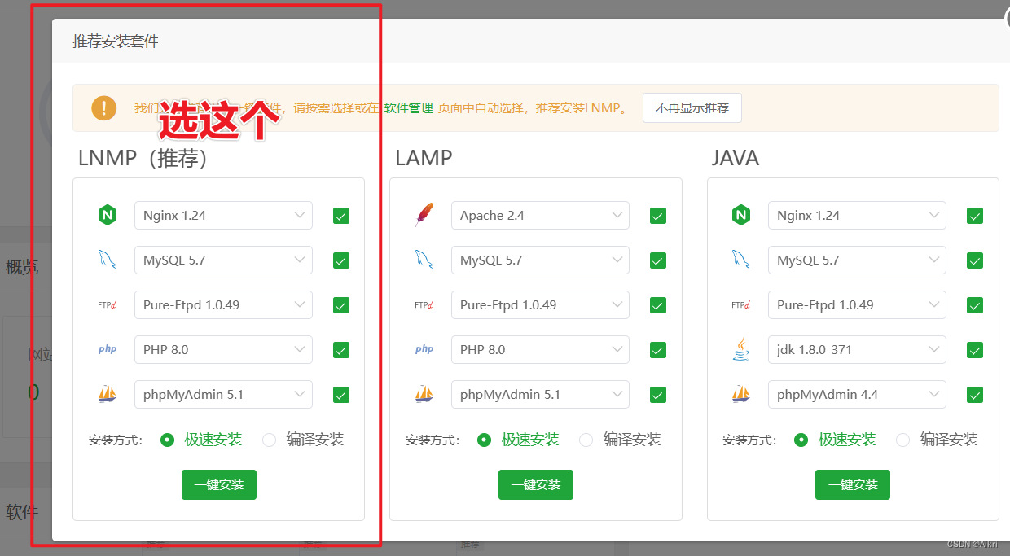1010x556 pixels.
Task: Select 软件 in the left sidebar
Action: coord(21,511)
